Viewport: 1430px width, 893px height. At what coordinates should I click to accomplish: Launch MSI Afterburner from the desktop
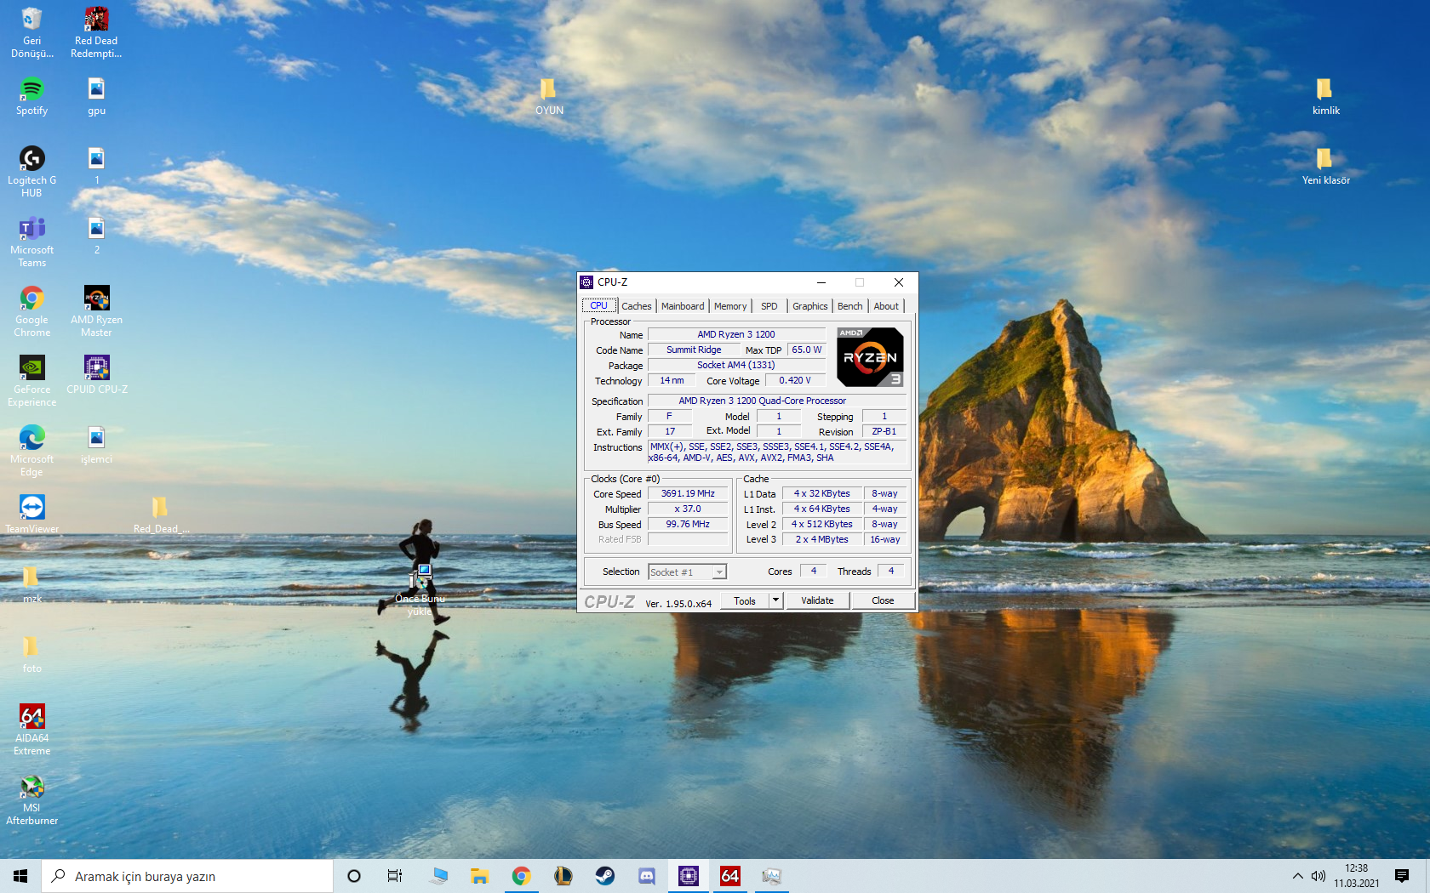31,787
